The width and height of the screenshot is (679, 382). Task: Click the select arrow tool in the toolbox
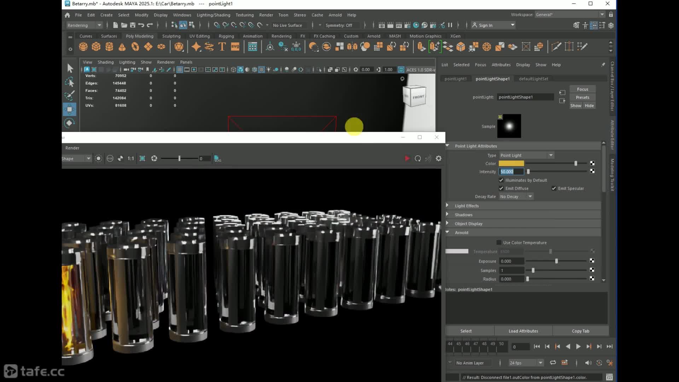70,68
